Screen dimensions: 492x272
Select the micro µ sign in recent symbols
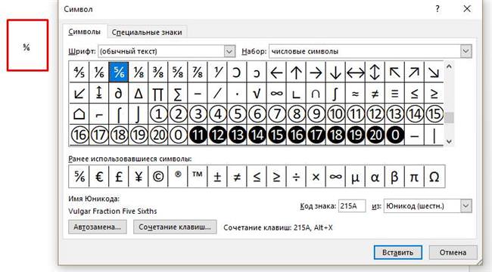pos(356,177)
